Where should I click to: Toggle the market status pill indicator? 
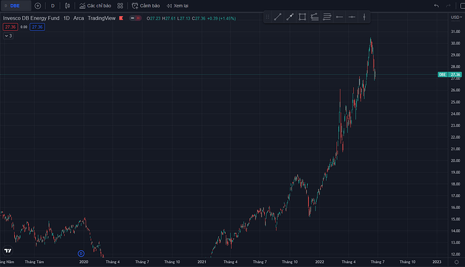coord(135,18)
